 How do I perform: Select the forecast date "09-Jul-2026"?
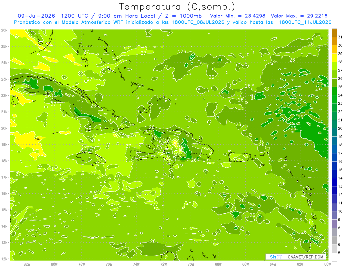(36, 16)
